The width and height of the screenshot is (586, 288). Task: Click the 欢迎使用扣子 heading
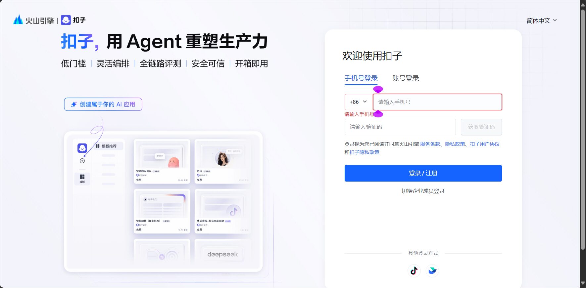[372, 56]
